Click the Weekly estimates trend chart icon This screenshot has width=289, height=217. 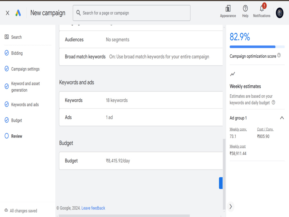(233, 74)
